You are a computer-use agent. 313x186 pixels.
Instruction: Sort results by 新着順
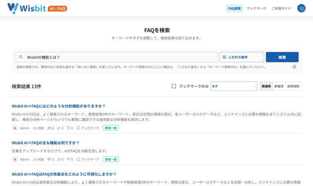[279, 86]
